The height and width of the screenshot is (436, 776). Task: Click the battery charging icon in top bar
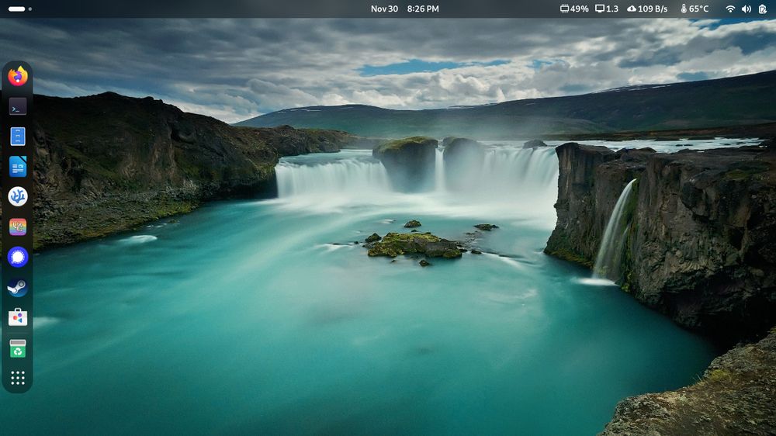click(763, 9)
